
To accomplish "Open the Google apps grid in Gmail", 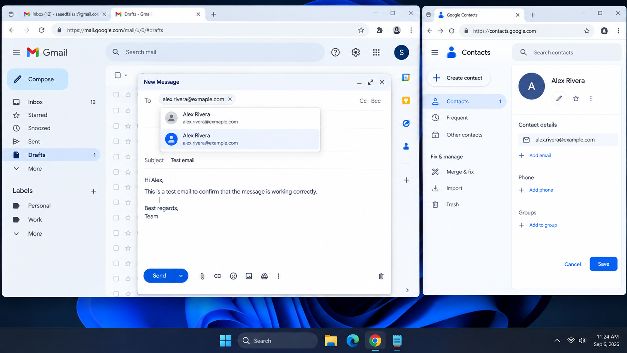I will click(x=376, y=52).
